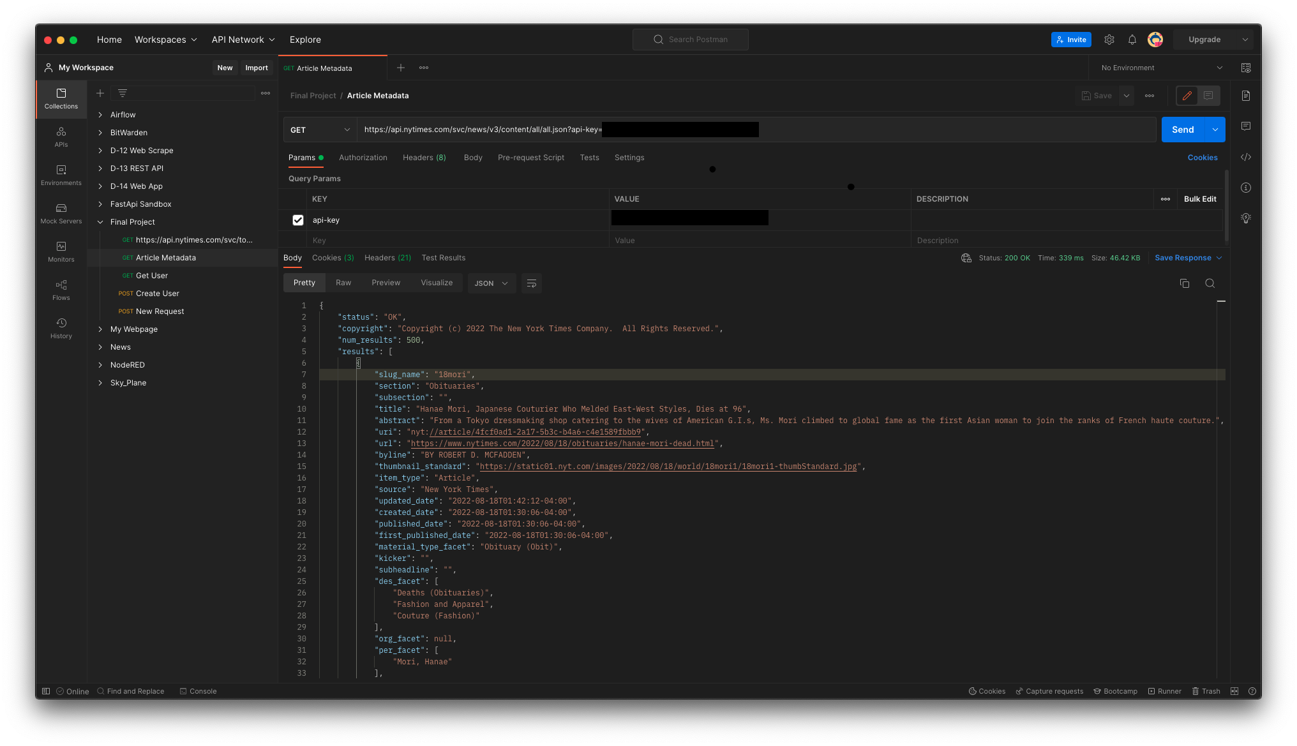
Task: Open the Cookies link
Action: click(1203, 158)
